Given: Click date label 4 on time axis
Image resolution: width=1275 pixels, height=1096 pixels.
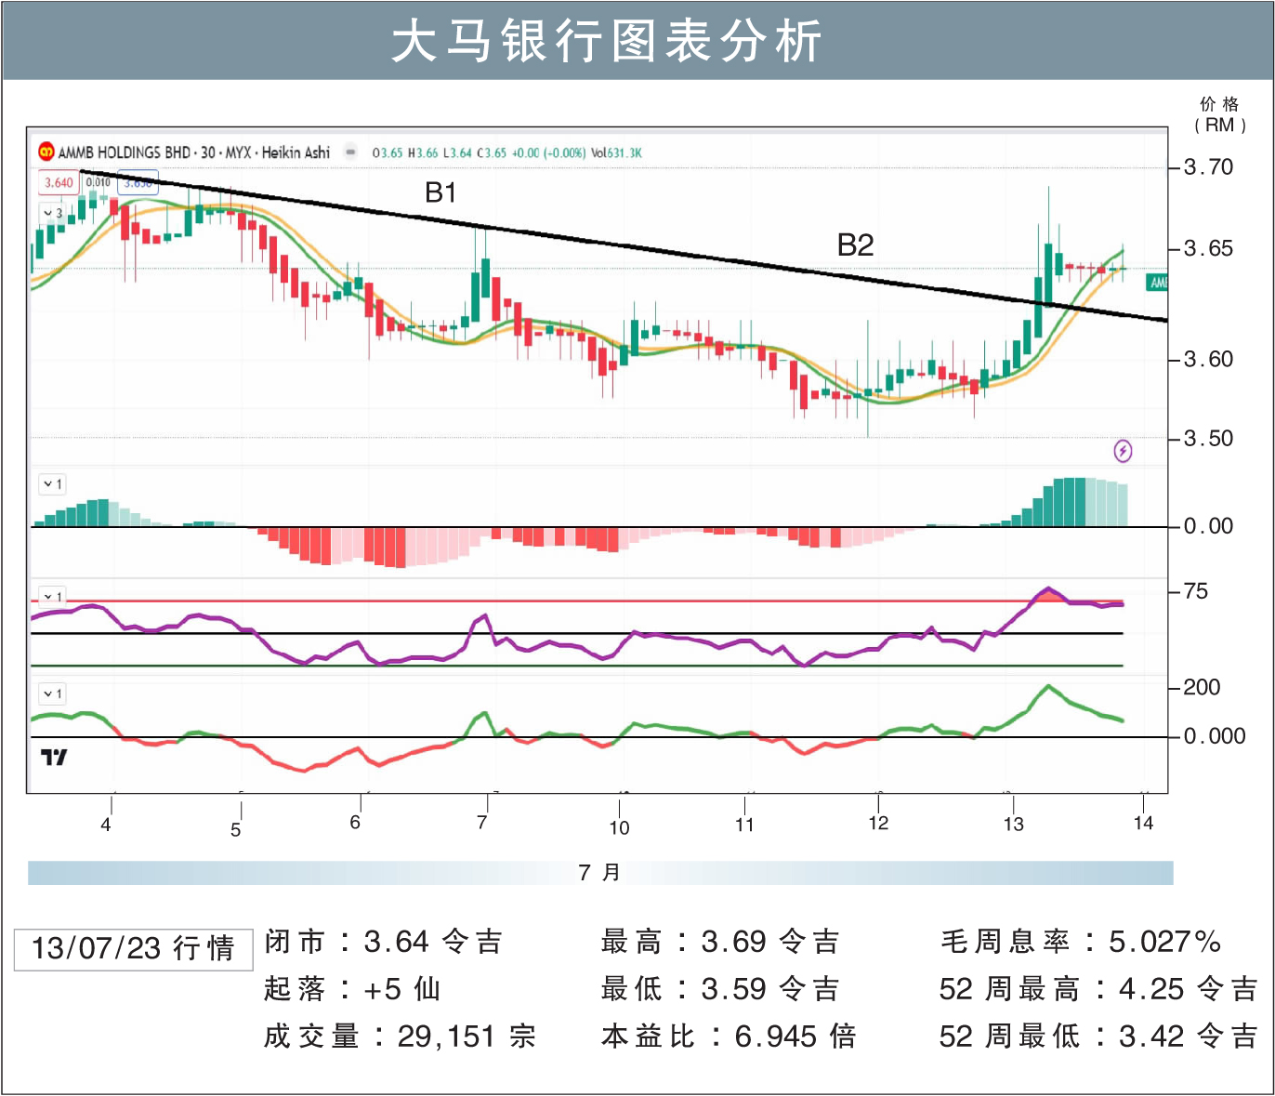Looking at the screenshot, I should 106,825.
